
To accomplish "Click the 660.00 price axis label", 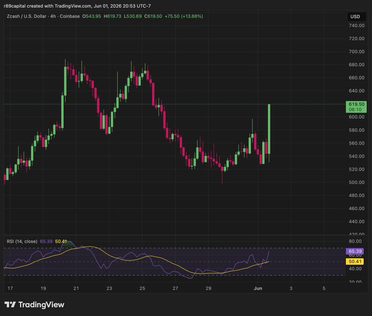I will click(x=357, y=78).
